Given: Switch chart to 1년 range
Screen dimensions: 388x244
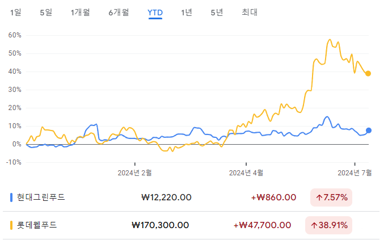Looking at the screenshot, I should (x=187, y=12).
